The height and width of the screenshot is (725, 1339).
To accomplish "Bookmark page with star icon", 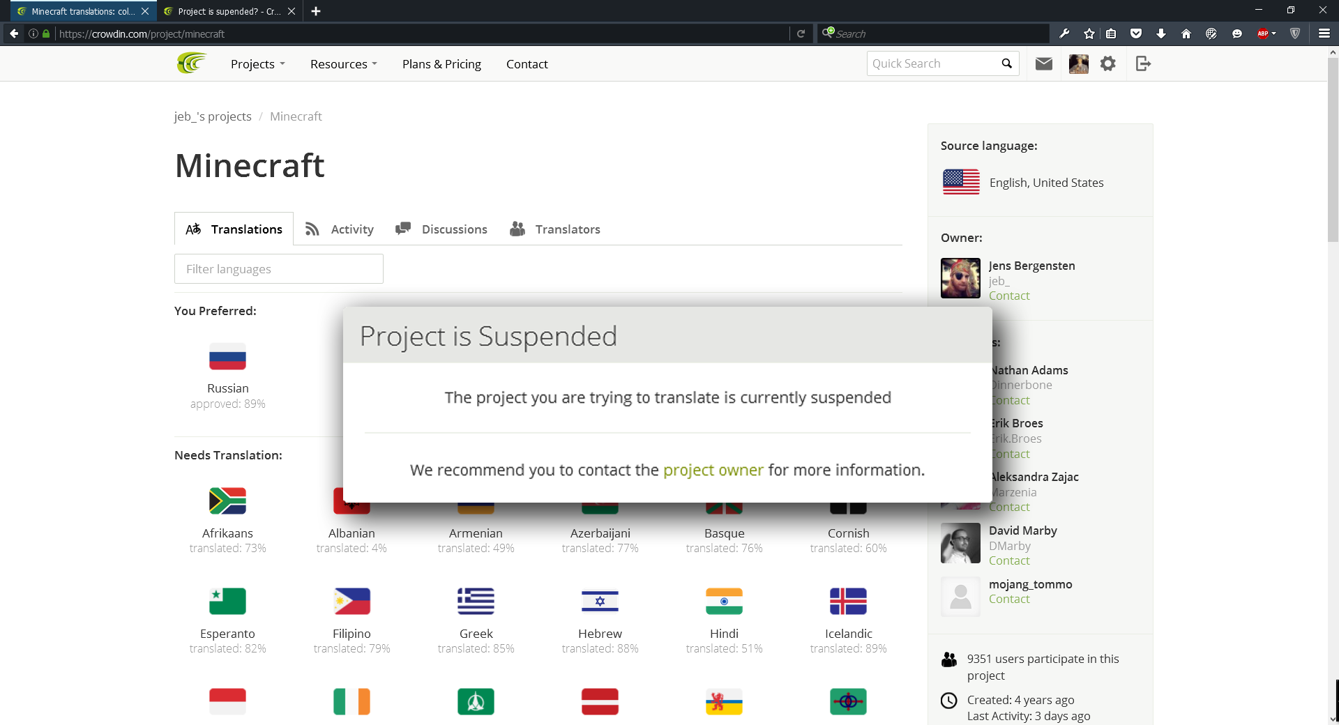I will click(x=1089, y=33).
